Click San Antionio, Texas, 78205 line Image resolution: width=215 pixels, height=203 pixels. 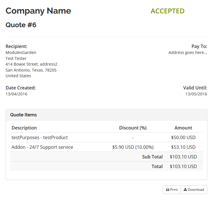pos(31,70)
